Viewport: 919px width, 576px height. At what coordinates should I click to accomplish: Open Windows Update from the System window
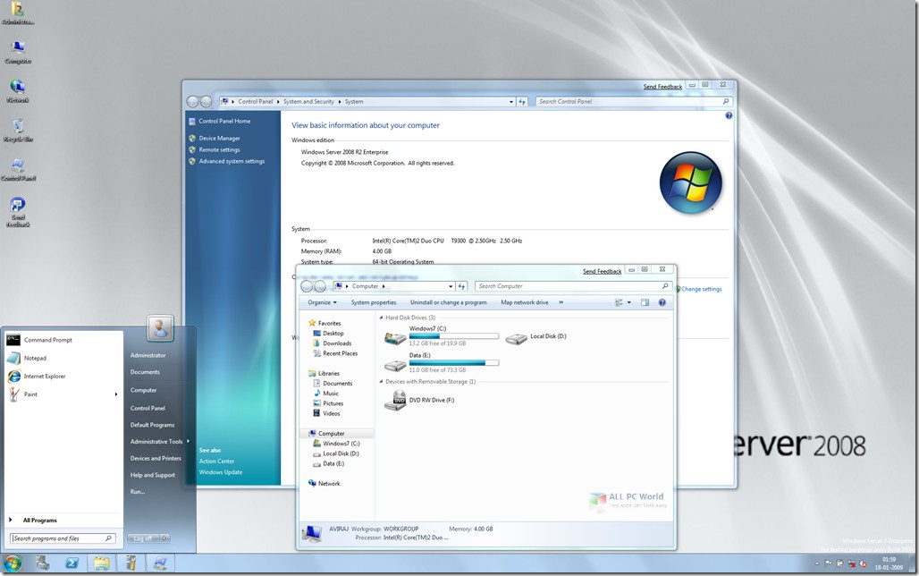click(220, 471)
